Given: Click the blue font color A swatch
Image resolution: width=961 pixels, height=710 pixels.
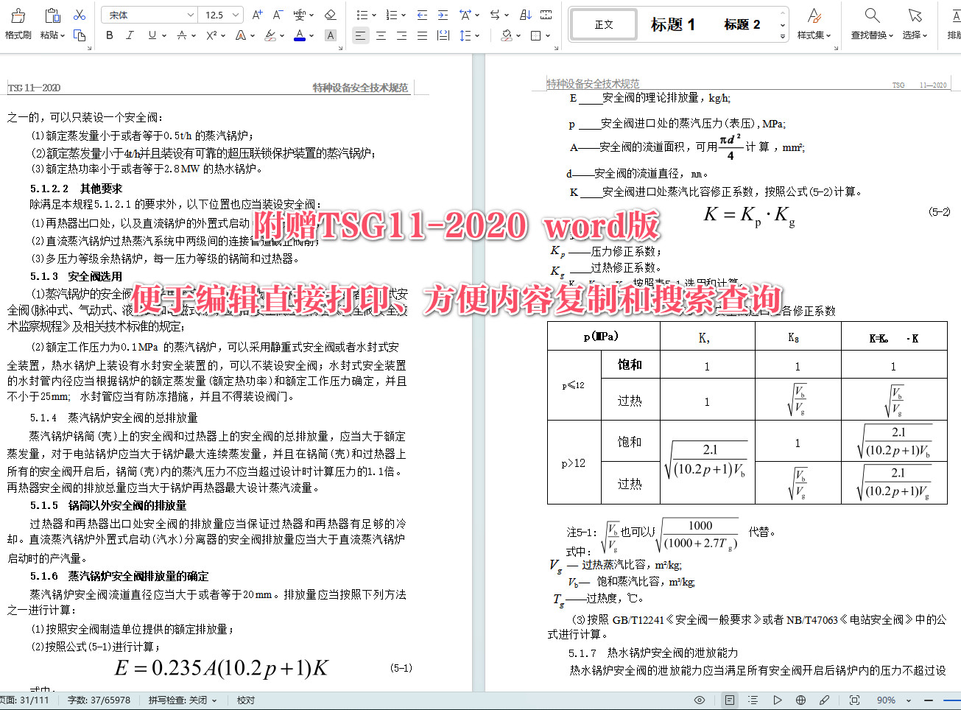Looking at the screenshot, I should click(300, 35).
